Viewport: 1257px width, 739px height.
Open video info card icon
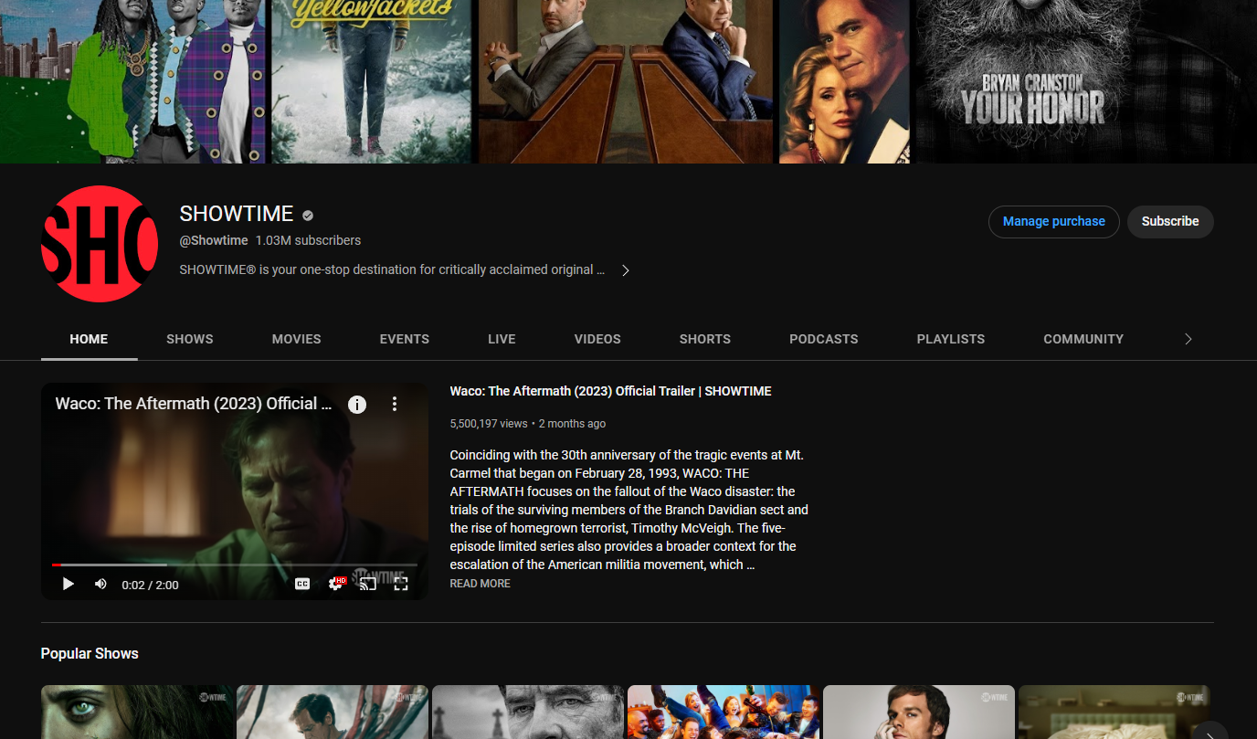click(x=357, y=404)
